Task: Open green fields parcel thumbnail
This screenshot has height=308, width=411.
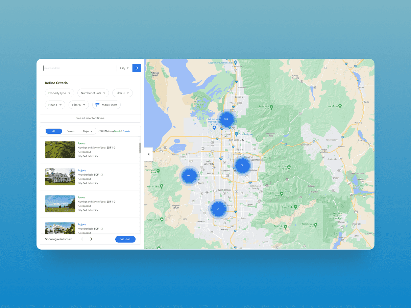Action: click(60, 150)
